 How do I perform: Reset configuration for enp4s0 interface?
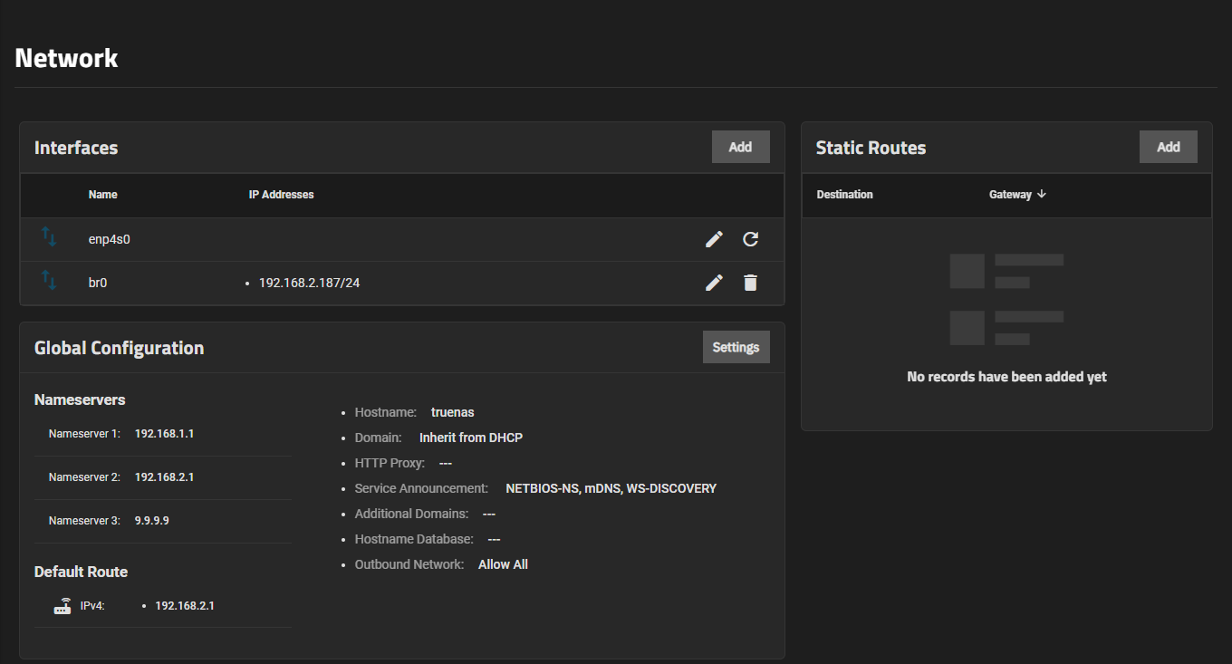pyautogui.click(x=750, y=239)
